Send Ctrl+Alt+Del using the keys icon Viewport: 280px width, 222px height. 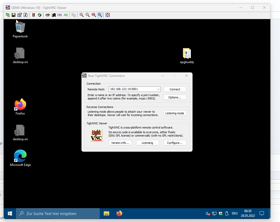(x=47, y=15)
